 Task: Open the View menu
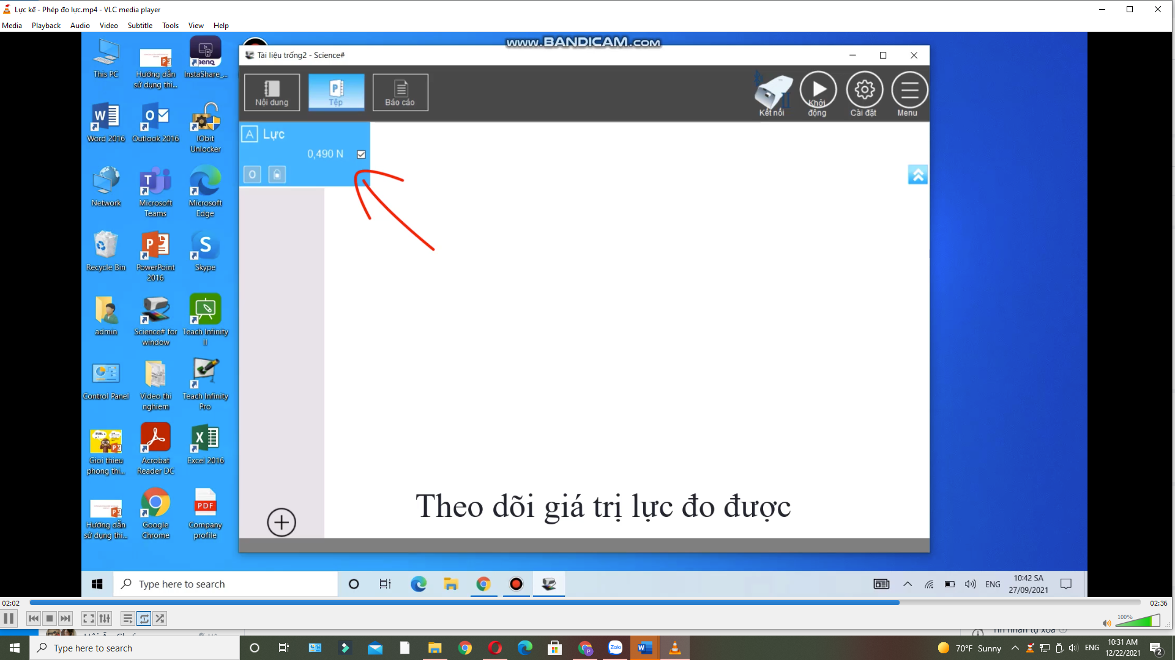[x=196, y=26]
